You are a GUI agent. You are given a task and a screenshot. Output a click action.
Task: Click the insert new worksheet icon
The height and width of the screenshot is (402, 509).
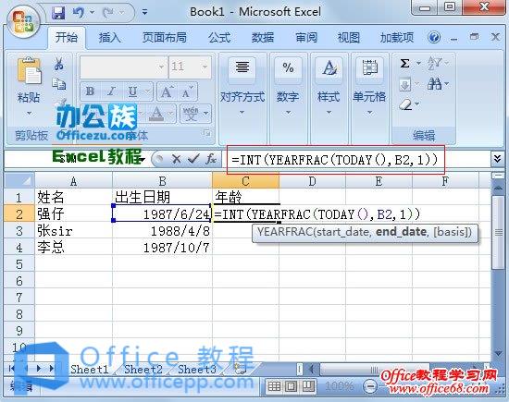[241, 369]
